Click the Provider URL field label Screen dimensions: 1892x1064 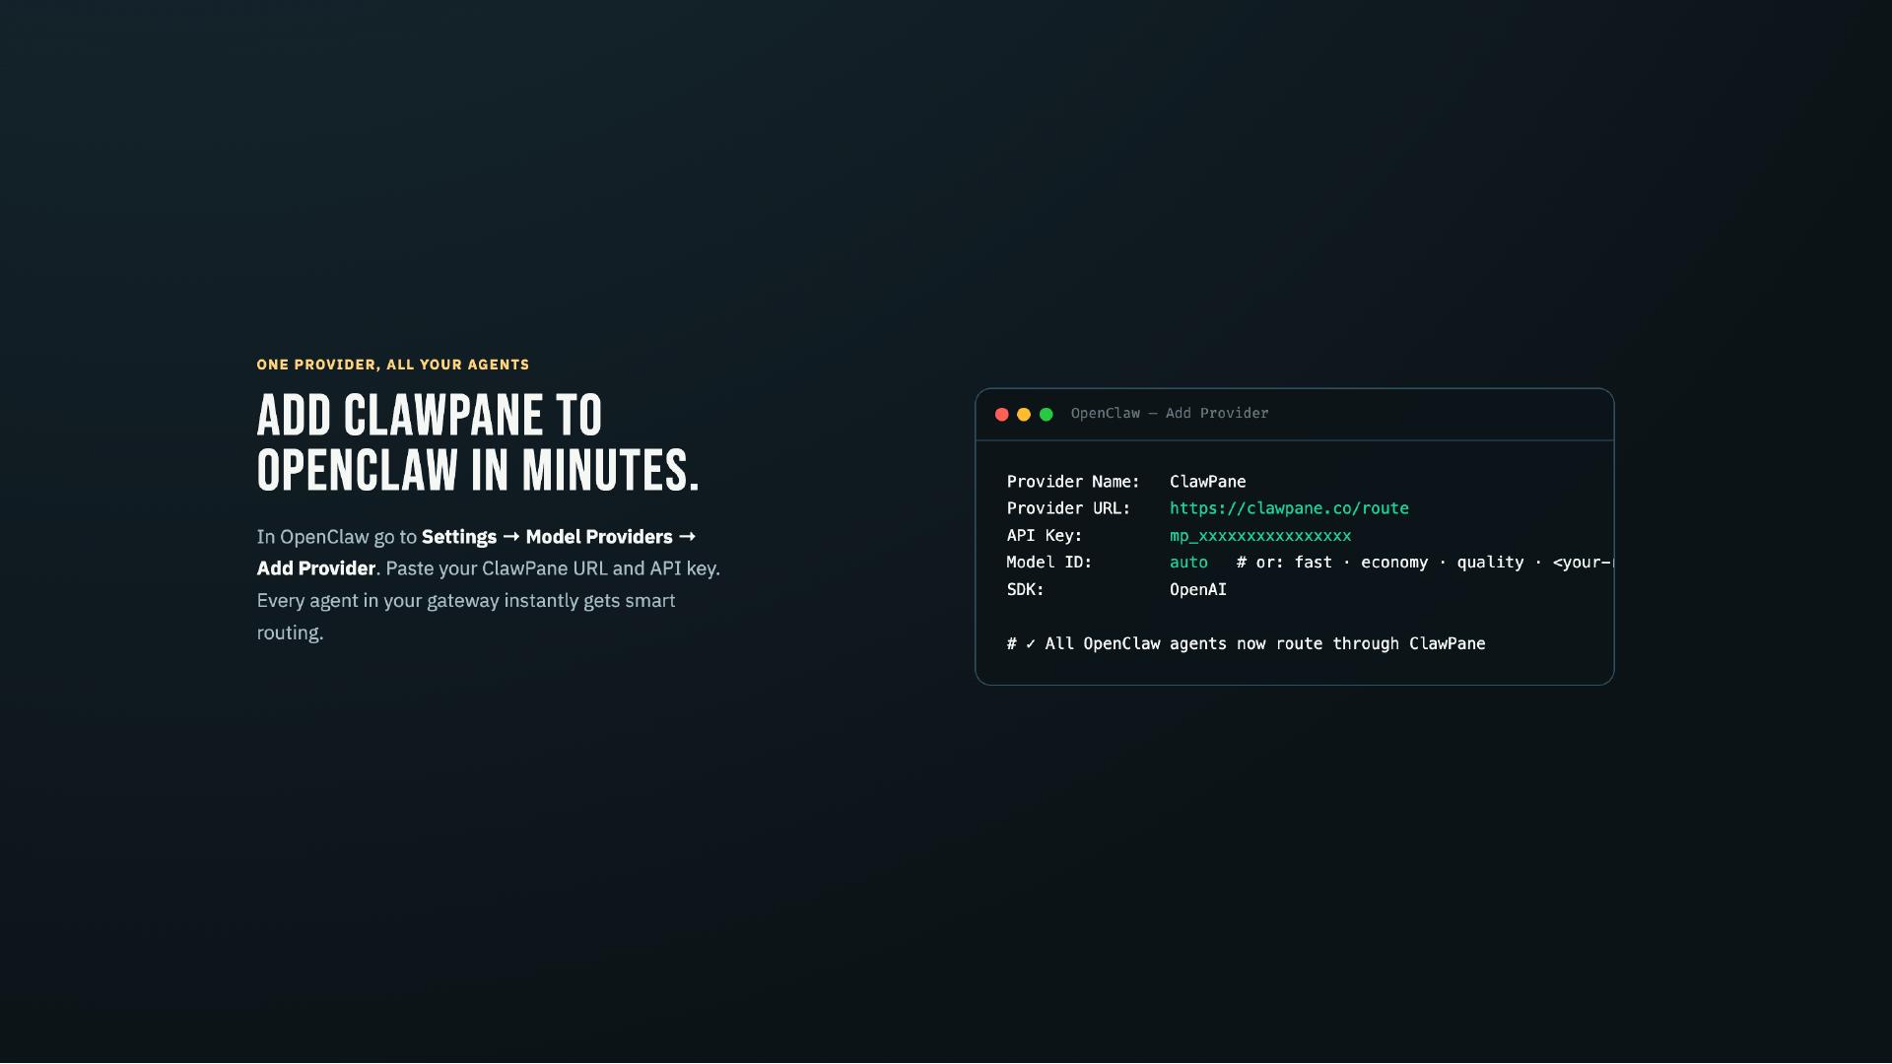point(1068,508)
